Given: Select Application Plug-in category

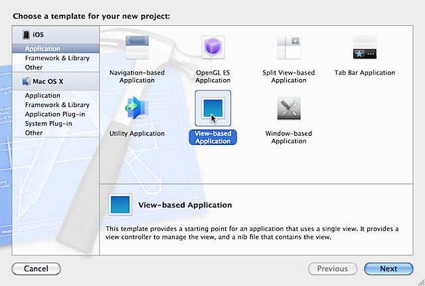Looking at the screenshot, I should pyautogui.click(x=54, y=114).
